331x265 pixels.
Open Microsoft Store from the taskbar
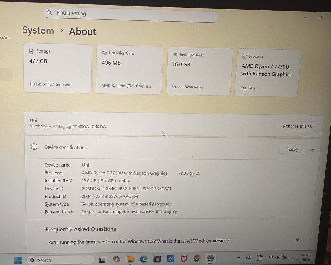pyautogui.click(x=157, y=259)
